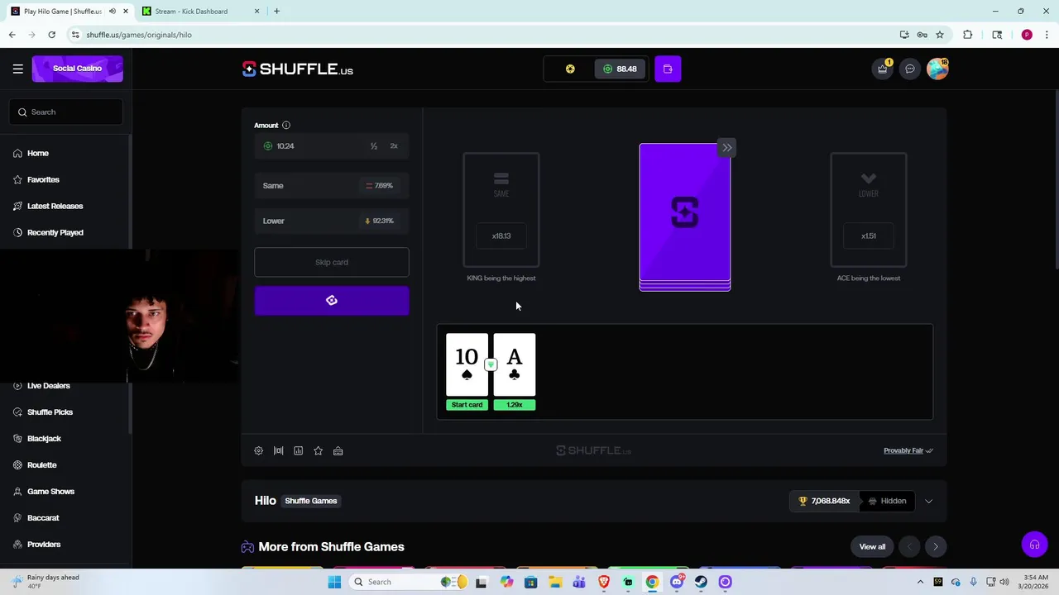Open browser extensions puzzle icon

[967, 35]
